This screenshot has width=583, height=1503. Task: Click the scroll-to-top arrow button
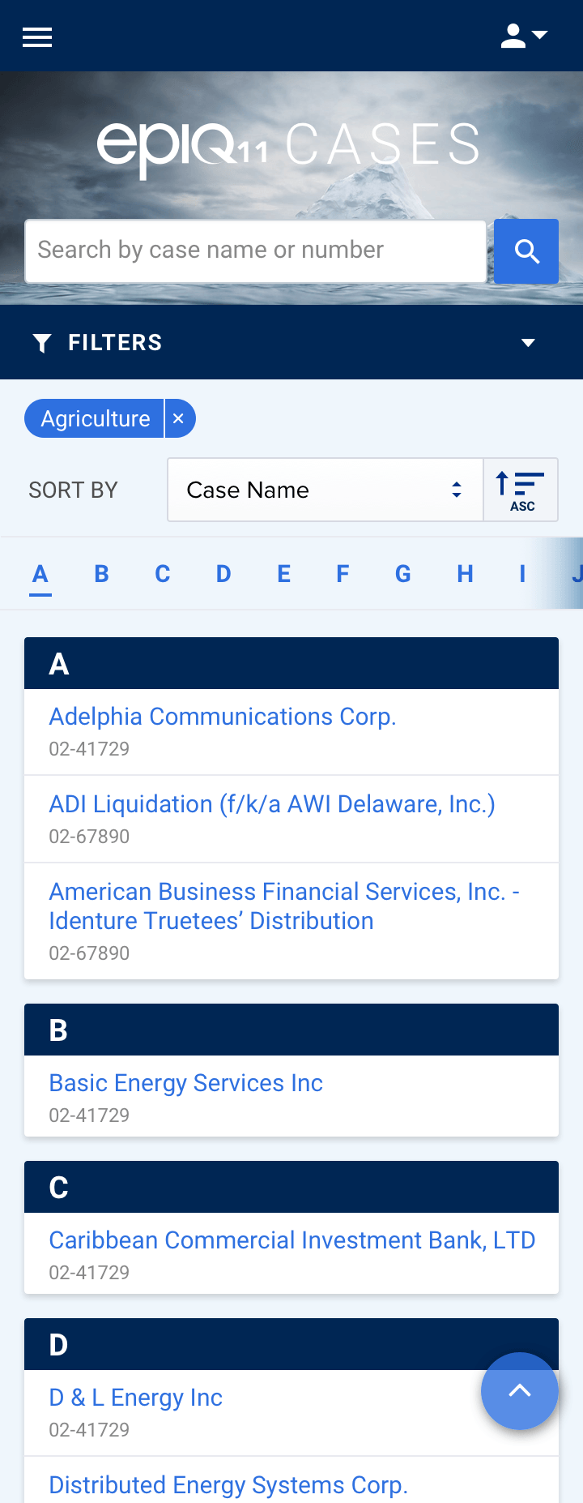click(519, 1391)
